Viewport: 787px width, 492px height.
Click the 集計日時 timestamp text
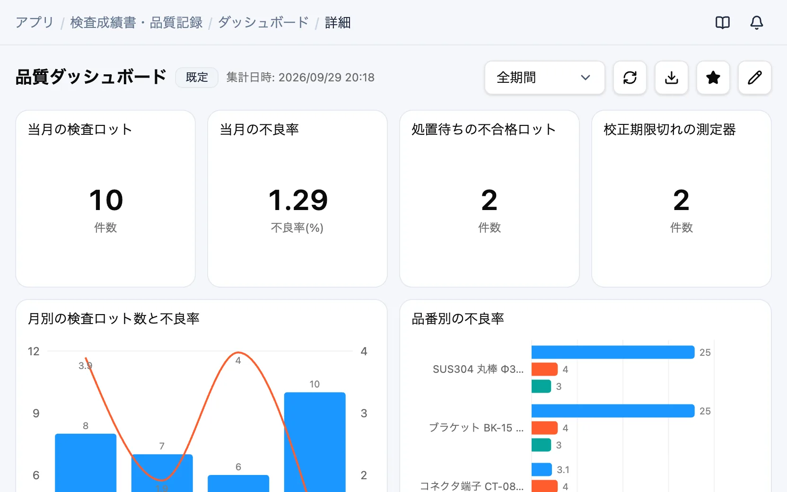pos(300,78)
